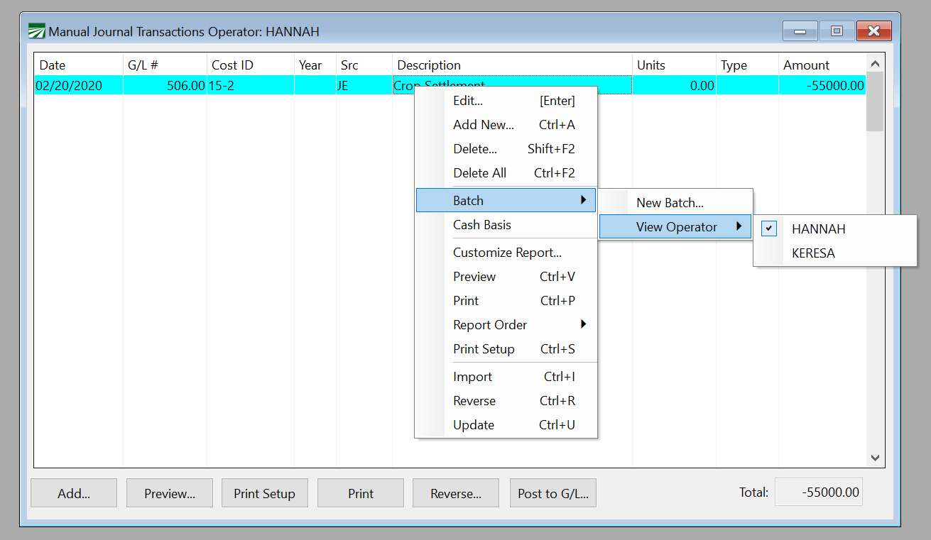Select the highlighted Crop Settlement transaction row
931x540 pixels.
point(213,84)
